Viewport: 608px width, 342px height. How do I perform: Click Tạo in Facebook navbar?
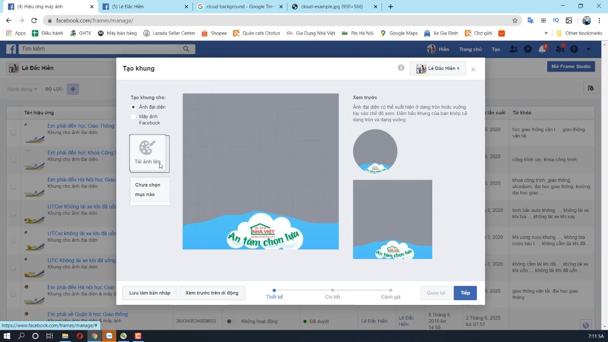tap(496, 49)
